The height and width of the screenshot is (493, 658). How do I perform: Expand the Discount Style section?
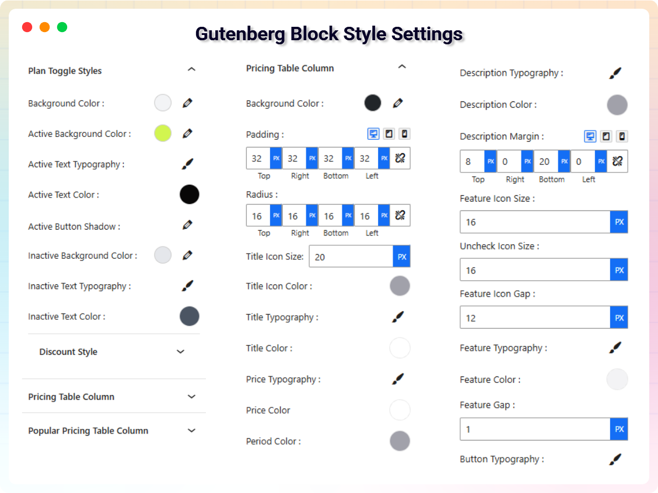(x=180, y=352)
